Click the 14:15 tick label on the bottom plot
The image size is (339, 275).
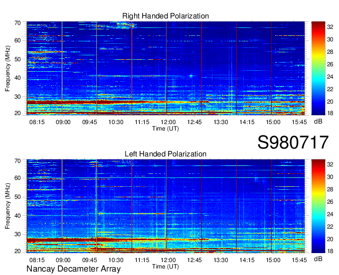(x=247, y=260)
